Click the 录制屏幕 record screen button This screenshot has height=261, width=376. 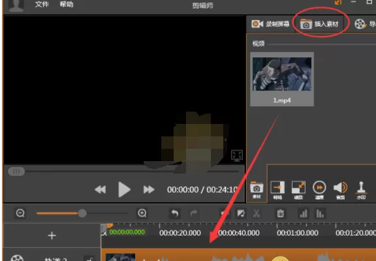270,24
